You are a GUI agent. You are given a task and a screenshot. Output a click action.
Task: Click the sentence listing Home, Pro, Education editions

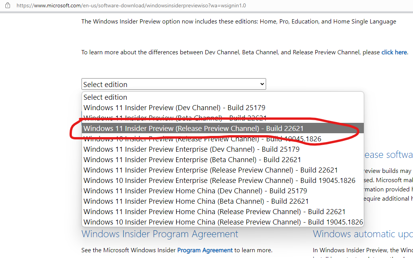click(x=239, y=22)
